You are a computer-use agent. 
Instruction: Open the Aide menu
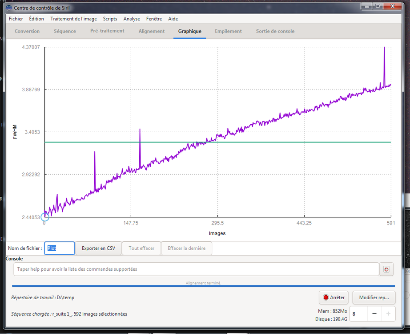(173, 19)
